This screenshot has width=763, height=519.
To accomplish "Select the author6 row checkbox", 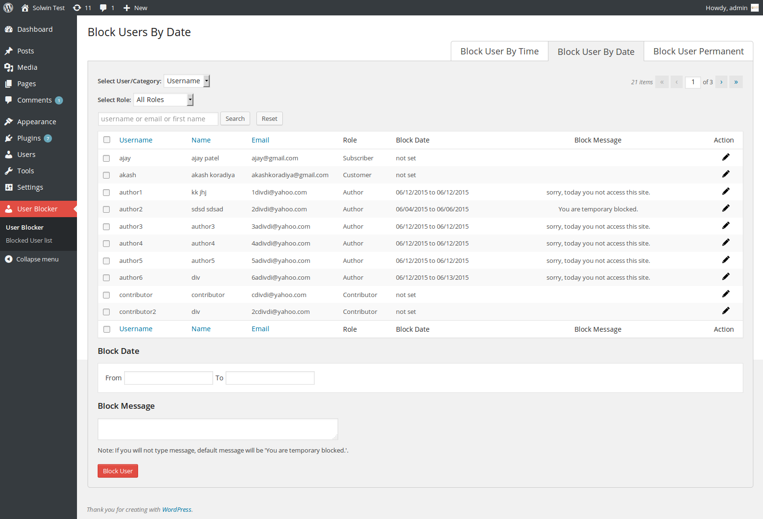I will [x=106, y=278].
